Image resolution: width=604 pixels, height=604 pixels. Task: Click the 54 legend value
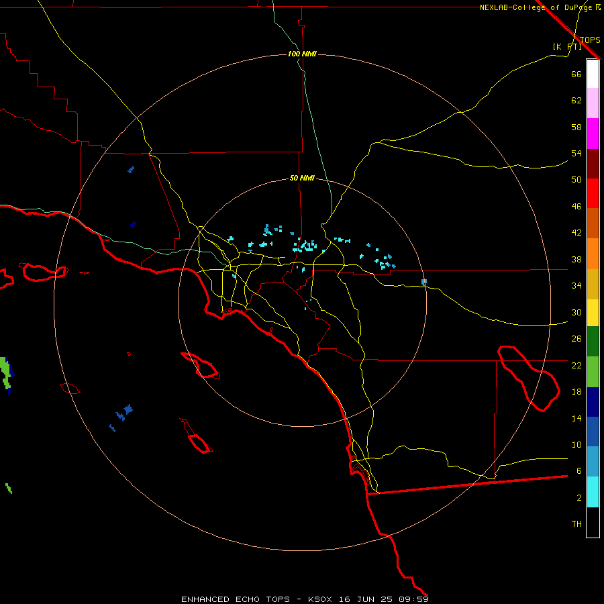point(576,153)
